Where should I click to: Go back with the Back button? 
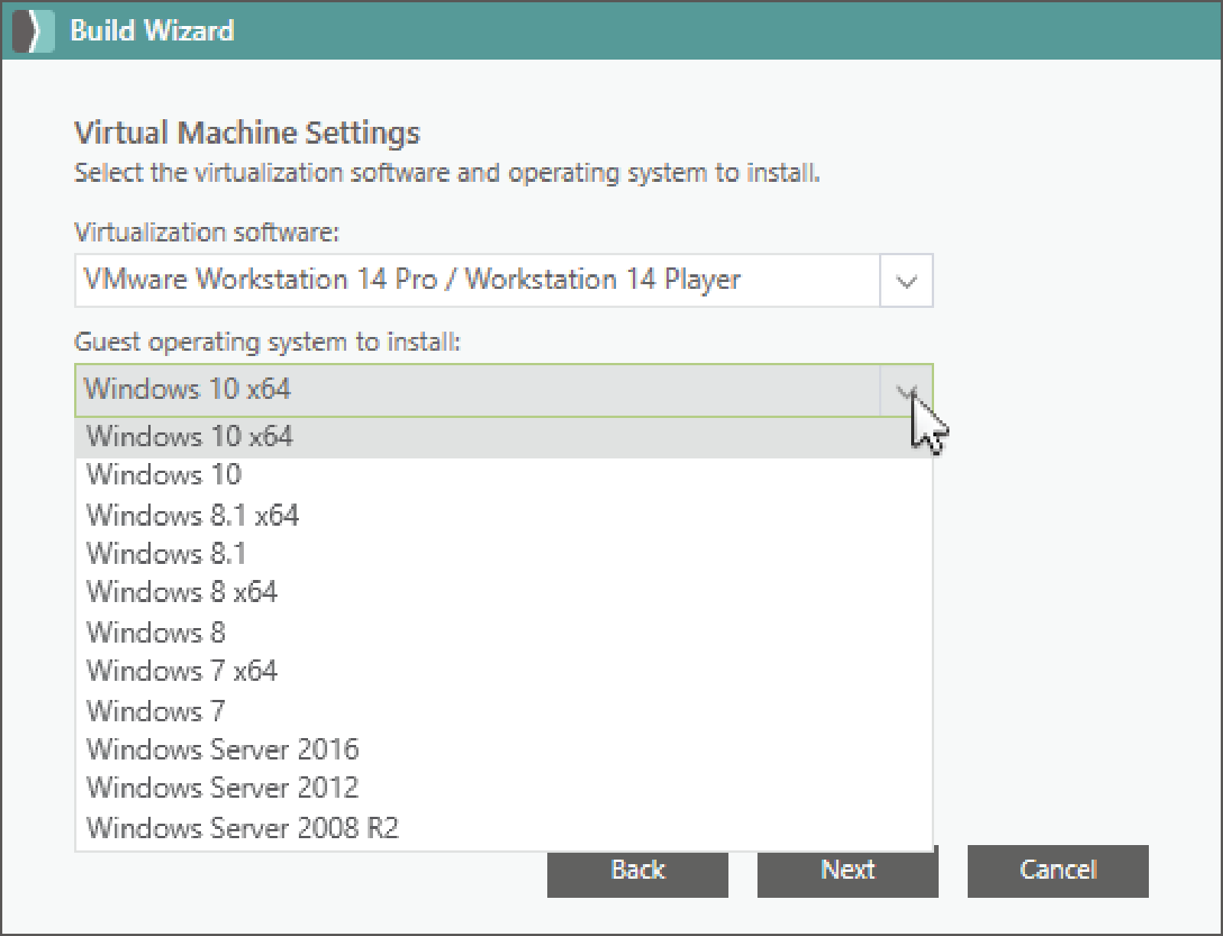(637, 870)
